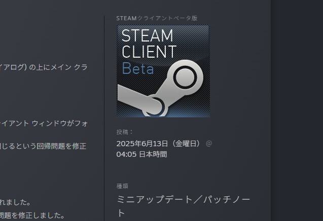Click the line "問題を修正しました。"

click(32, 215)
